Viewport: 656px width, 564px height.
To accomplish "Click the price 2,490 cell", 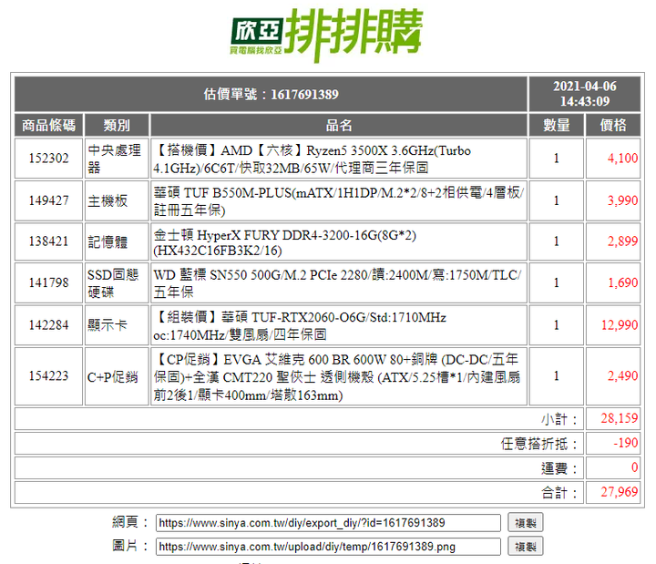I will [x=613, y=376].
